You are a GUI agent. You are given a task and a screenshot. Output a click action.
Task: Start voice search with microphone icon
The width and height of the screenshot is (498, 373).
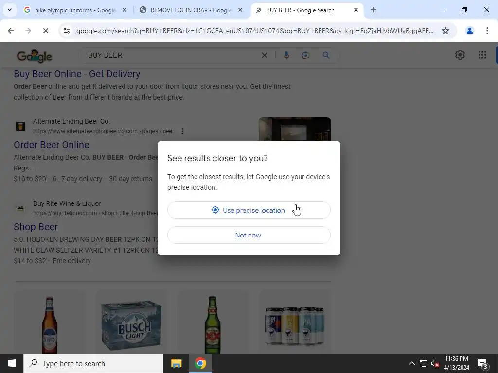coord(286,55)
